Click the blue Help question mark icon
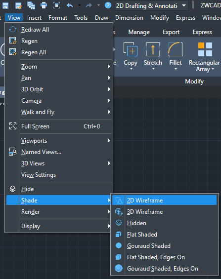This screenshot has height=279, width=221. (108, 5)
